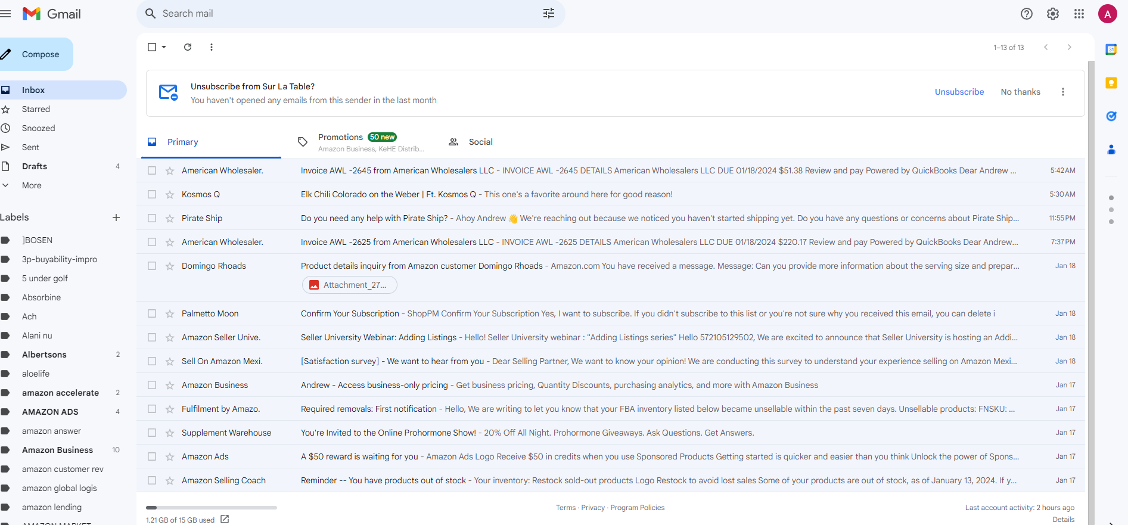Open the Attachment_27 chip
1128x525 pixels.
pos(350,285)
